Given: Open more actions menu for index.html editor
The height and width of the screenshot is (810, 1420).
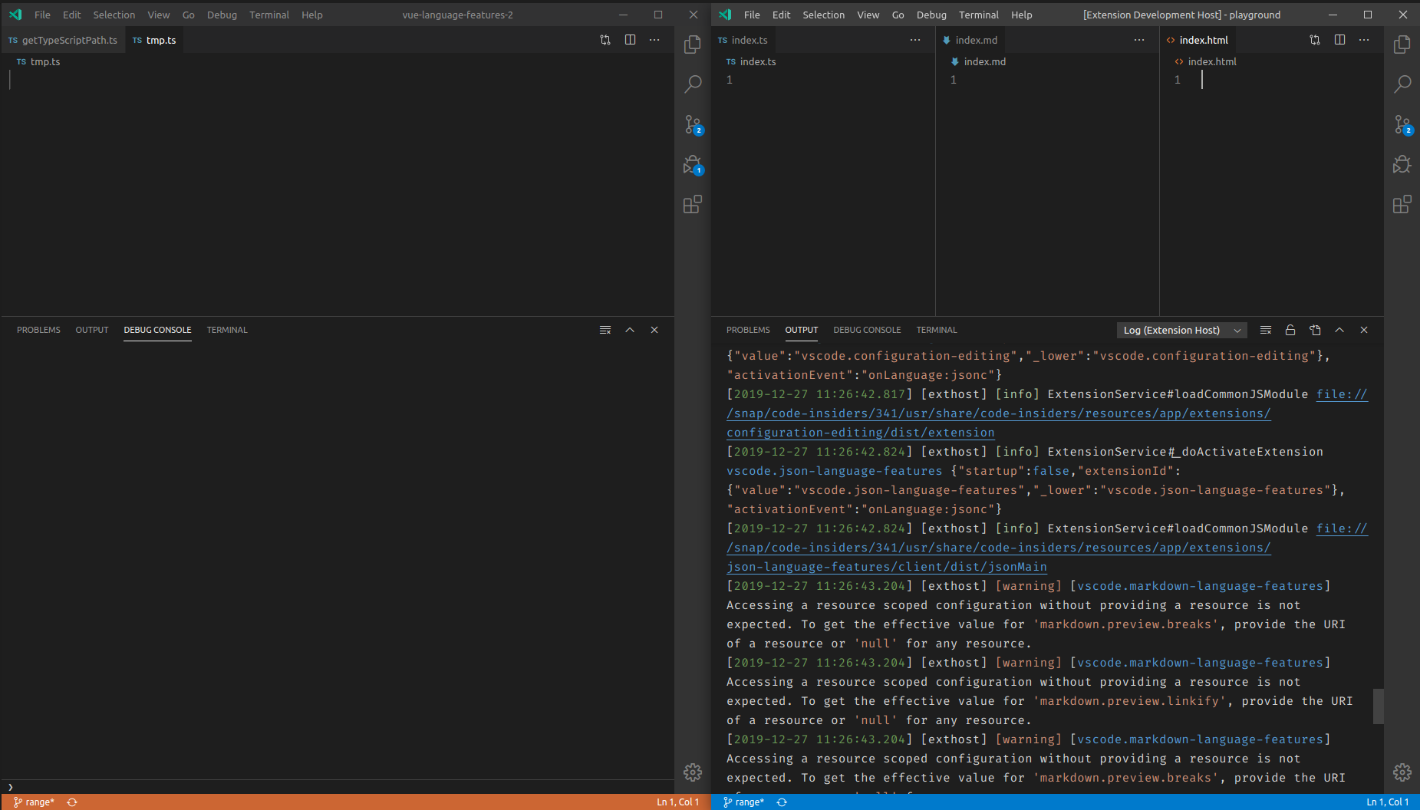Looking at the screenshot, I should pyautogui.click(x=1365, y=39).
